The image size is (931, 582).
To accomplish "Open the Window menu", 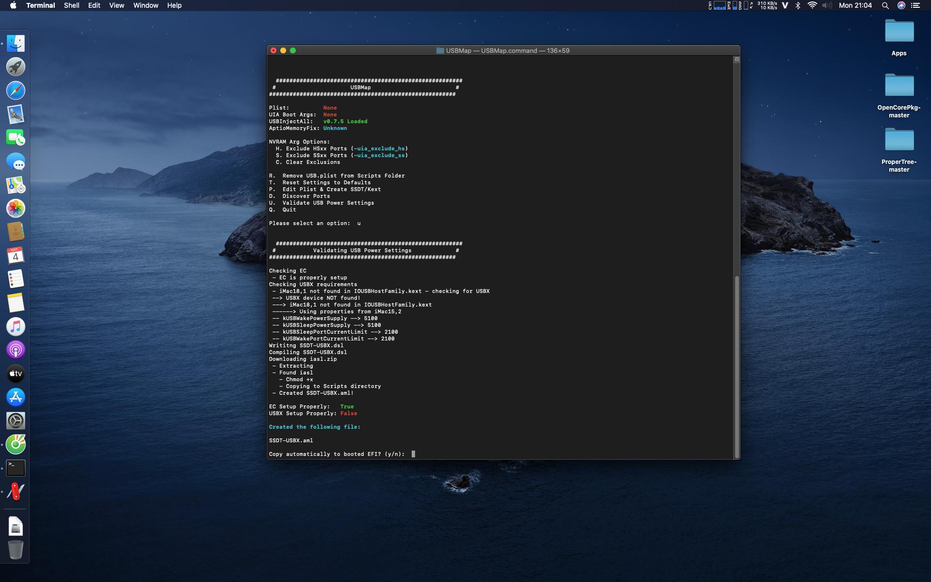I will tap(145, 5).
